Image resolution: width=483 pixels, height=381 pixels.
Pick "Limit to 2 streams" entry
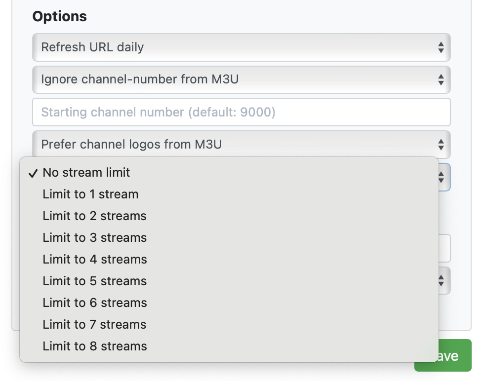coord(94,216)
